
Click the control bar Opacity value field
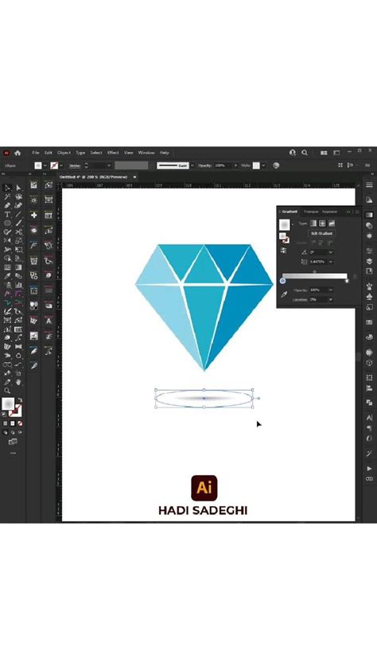(x=223, y=166)
